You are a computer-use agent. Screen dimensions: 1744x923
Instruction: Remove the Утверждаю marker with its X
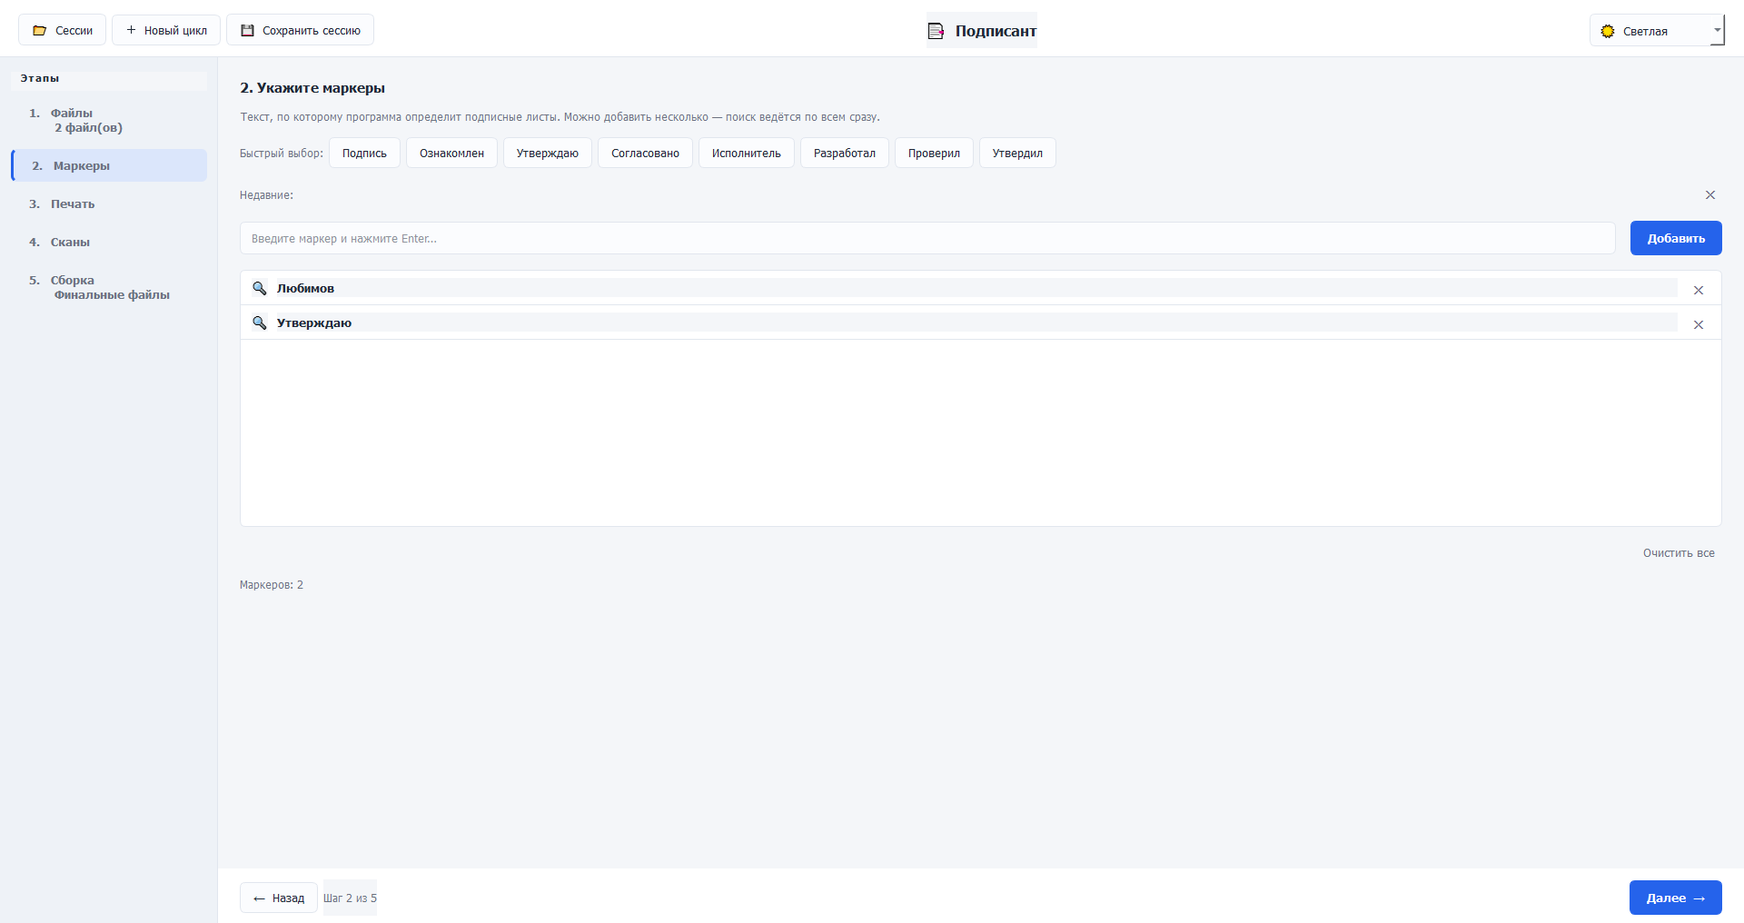pyautogui.click(x=1699, y=324)
